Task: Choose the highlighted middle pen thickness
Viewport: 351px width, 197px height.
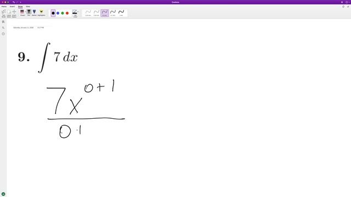Action: tap(105, 13)
